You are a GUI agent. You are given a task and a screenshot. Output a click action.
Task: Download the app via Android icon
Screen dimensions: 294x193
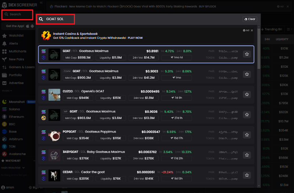[x=32, y=26]
